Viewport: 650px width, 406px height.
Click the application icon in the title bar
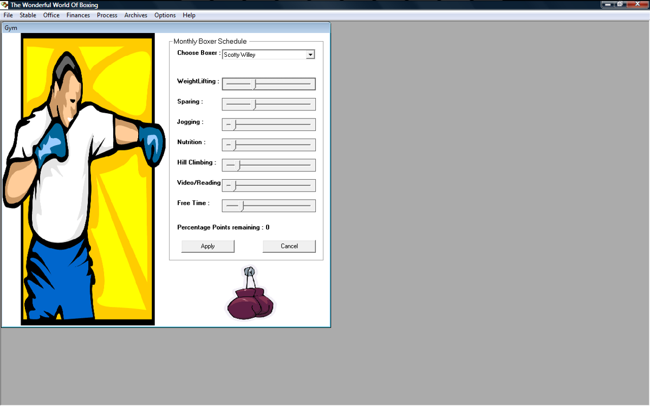(5, 5)
